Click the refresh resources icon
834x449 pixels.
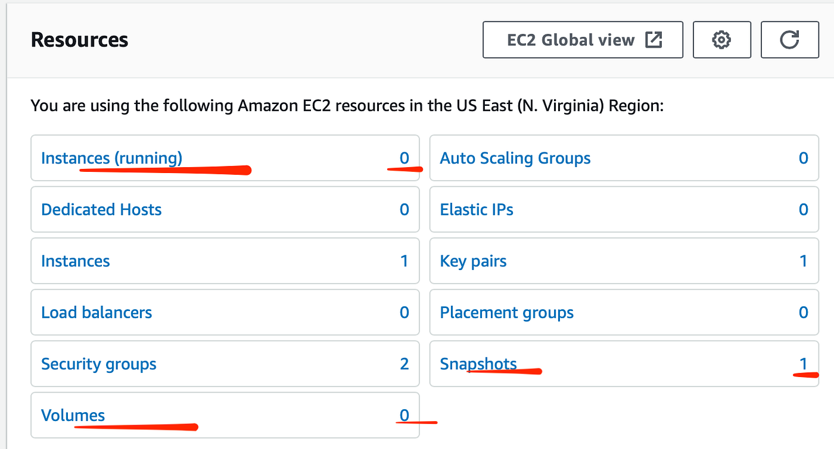789,40
